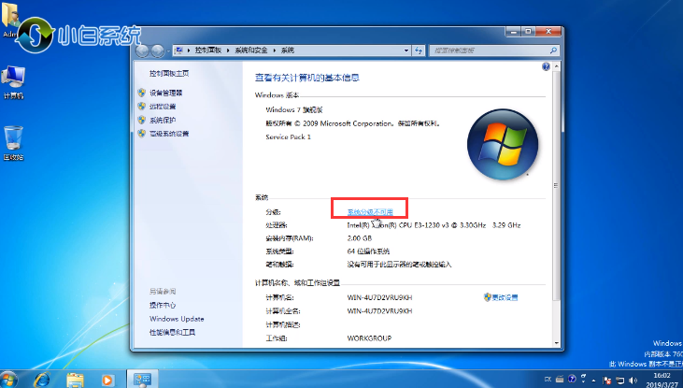Open 性能信息和工具 link
The width and height of the screenshot is (683, 388).
point(172,332)
